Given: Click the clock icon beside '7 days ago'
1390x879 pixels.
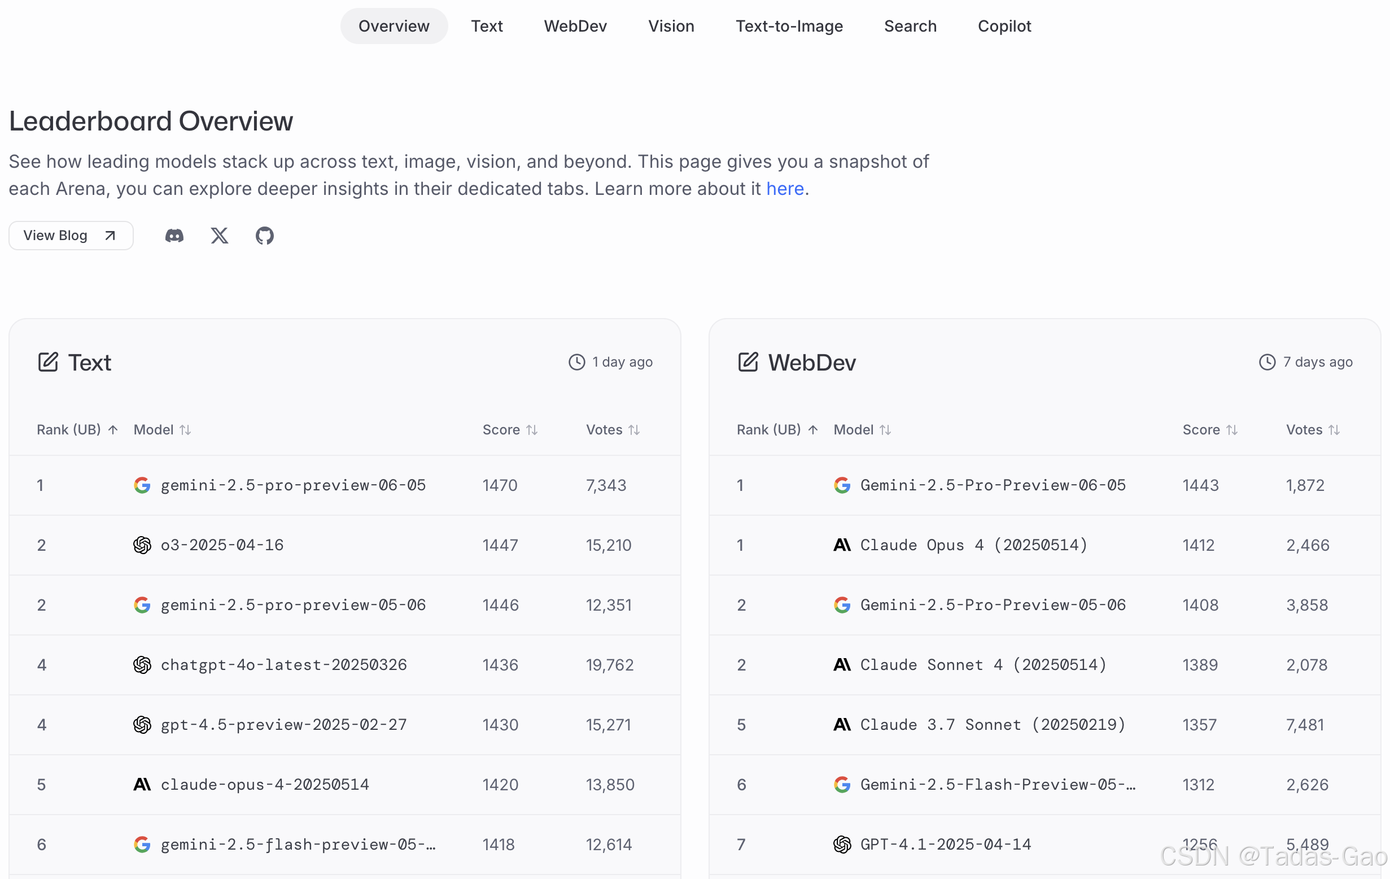Looking at the screenshot, I should point(1267,362).
